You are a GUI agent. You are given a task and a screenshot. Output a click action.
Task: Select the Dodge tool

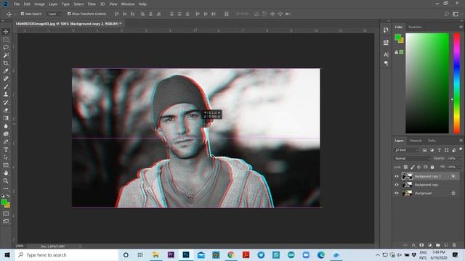click(x=6, y=133)
